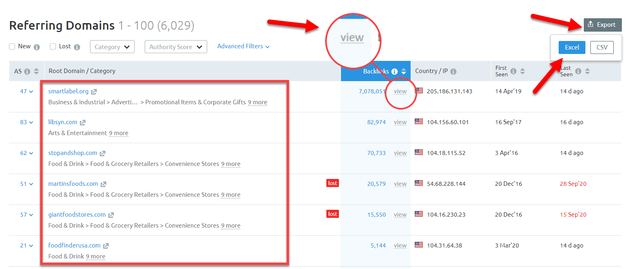
Task: Click the 7,078,051 backlinks count
Action: 372,91
